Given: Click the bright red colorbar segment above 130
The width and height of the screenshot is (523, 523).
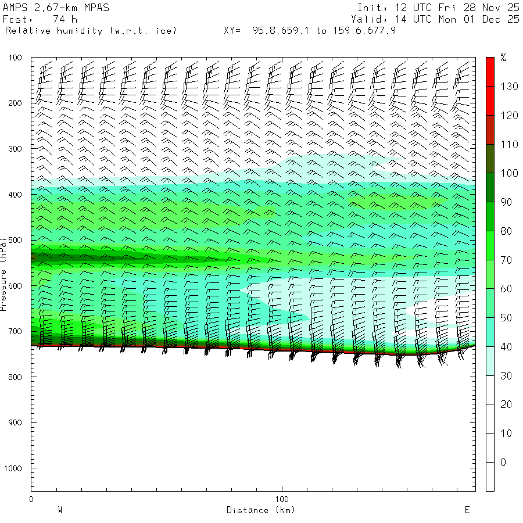Looking at the screenshot, I should [x=490, y=72].
